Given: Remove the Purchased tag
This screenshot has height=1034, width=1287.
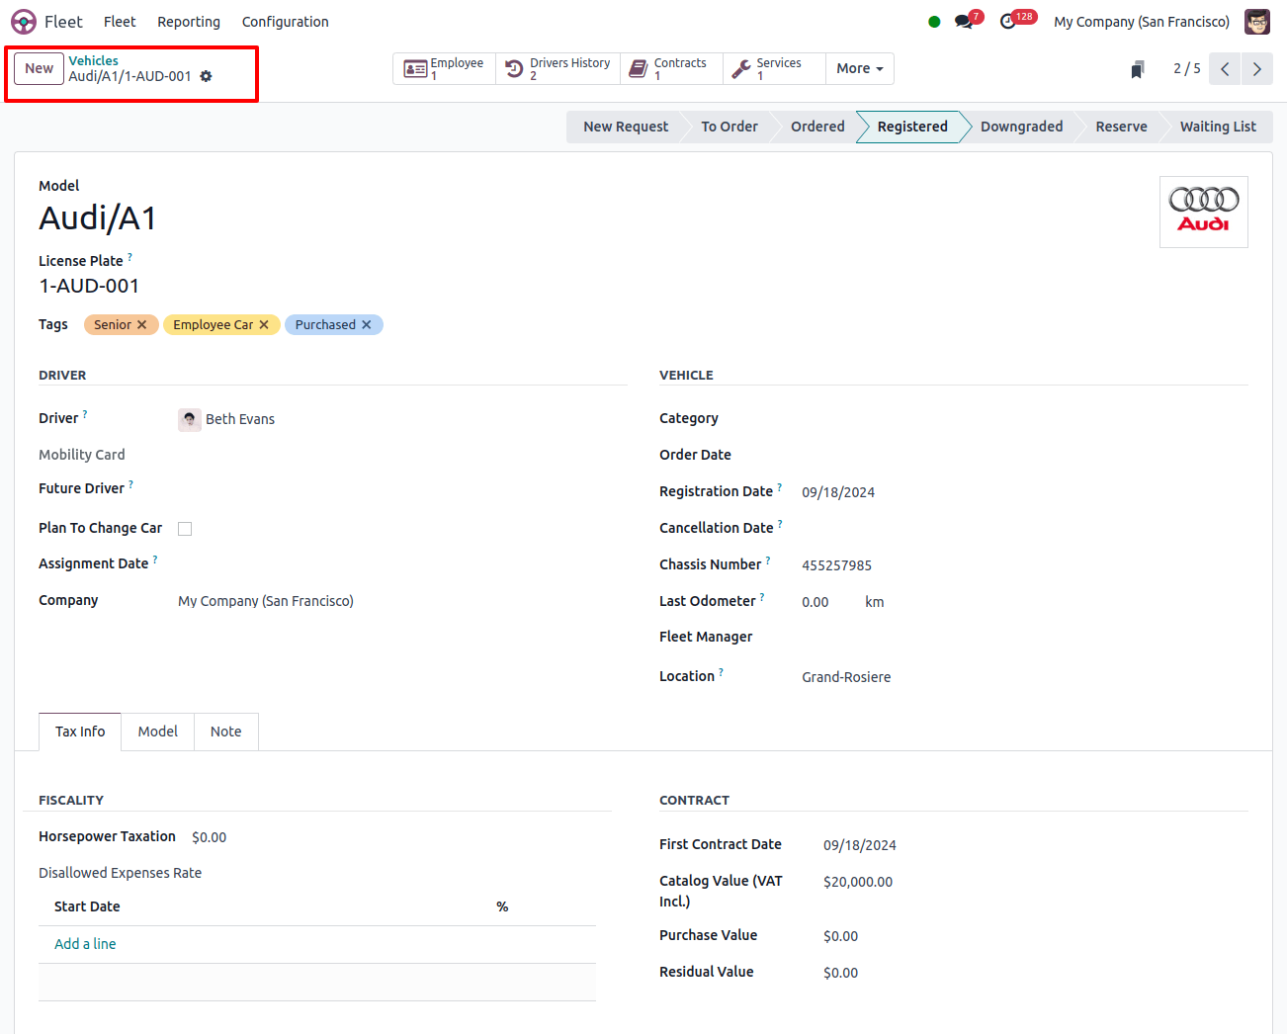Looking at the screenshot, I should pos(367,324).
